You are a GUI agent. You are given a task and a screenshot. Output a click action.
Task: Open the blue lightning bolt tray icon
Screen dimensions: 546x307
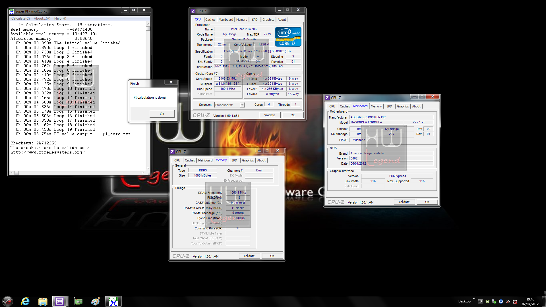click(x=501, y=301)
